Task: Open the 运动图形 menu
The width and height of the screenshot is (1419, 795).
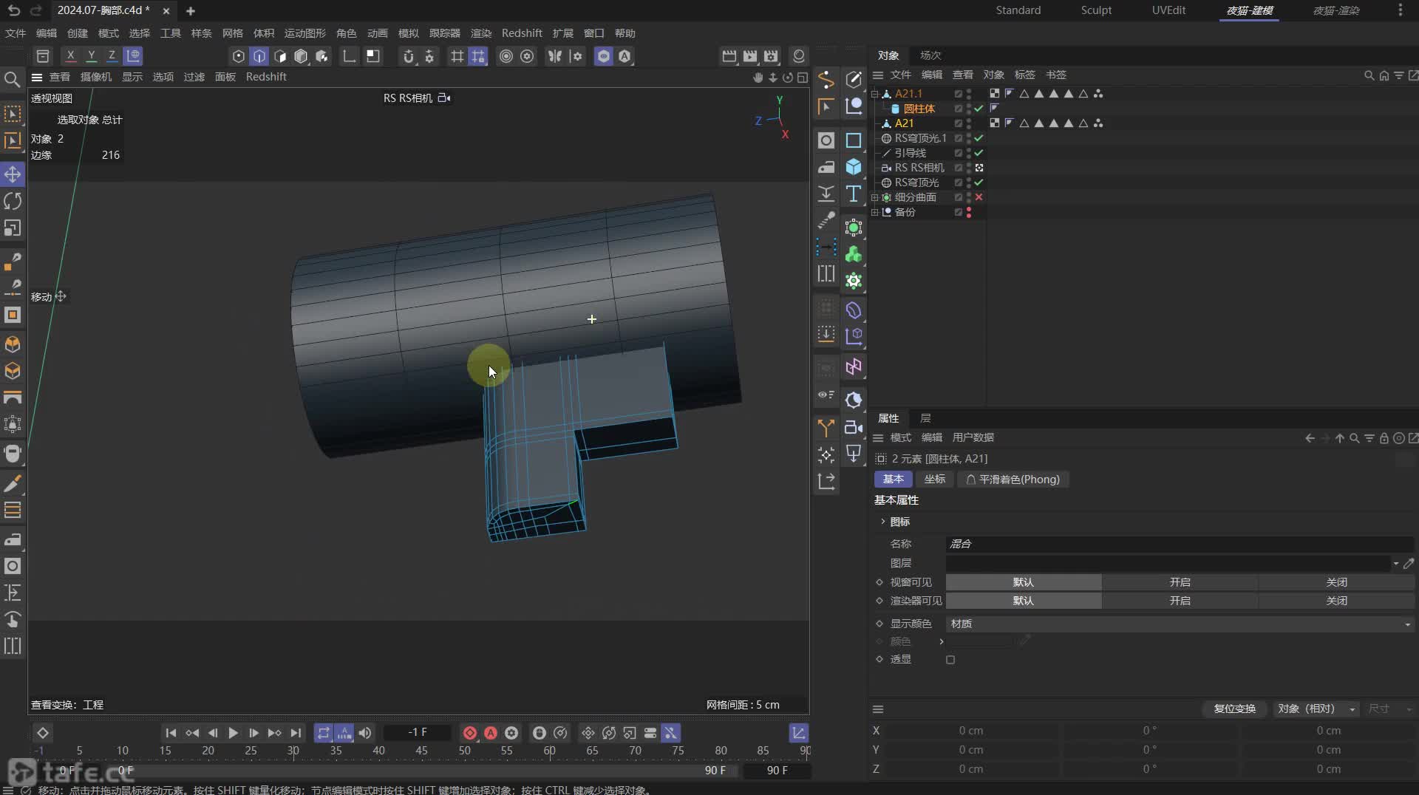Action: [x=304, y=33]
